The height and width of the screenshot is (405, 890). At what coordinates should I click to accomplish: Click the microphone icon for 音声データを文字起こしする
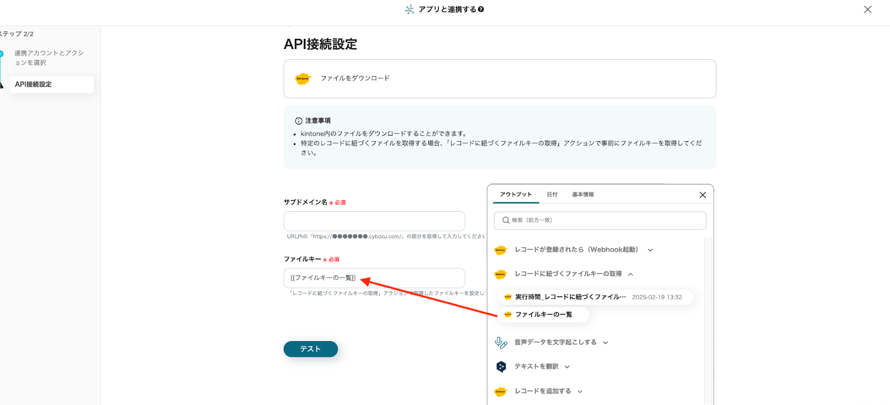click(501, 343)
